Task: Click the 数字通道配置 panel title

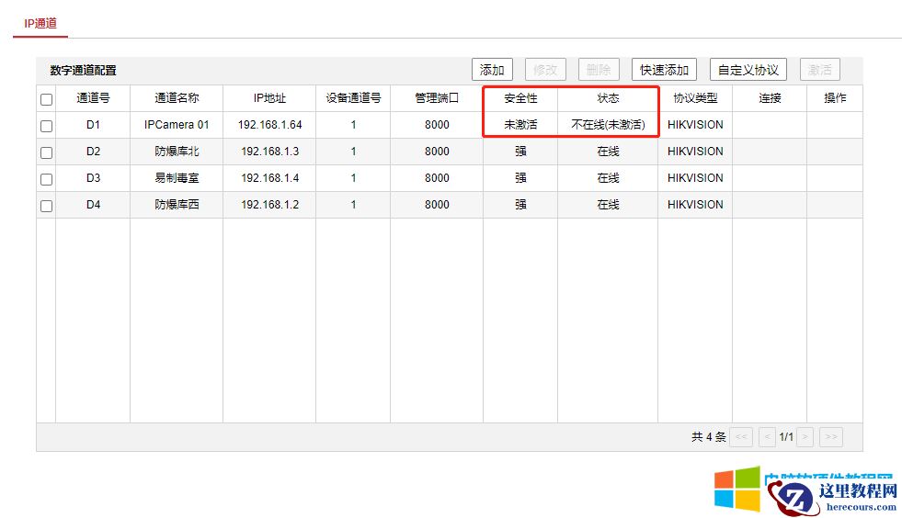Action: click(83, 70)
